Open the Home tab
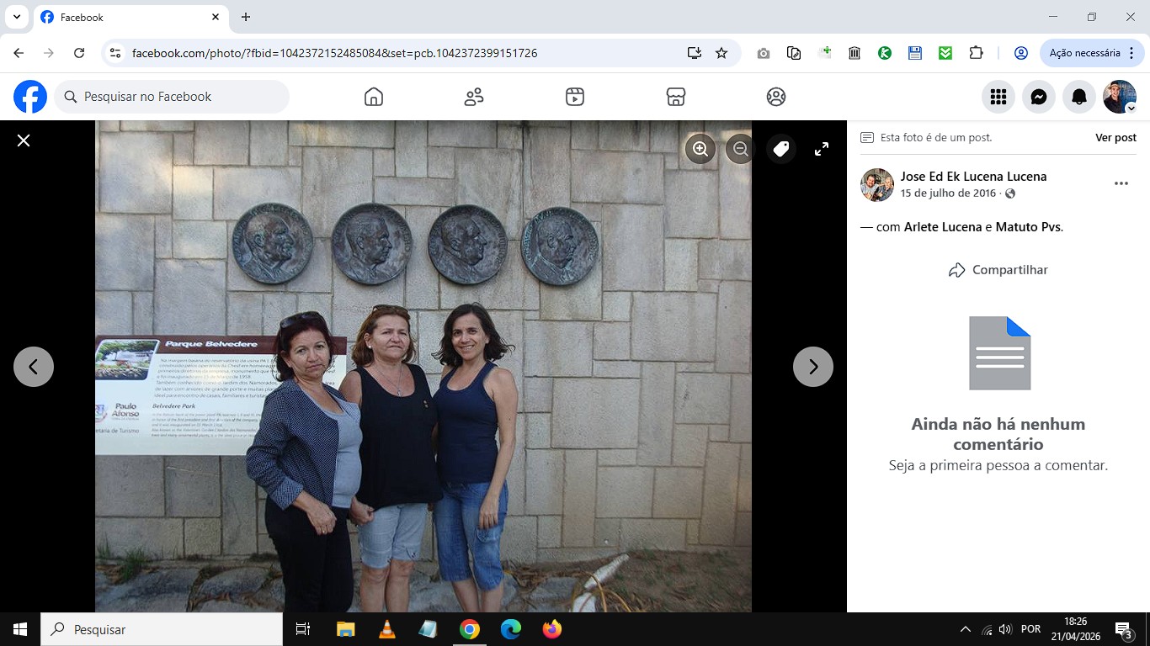This screenshot has width=1150, height=646. pyautogui.click(x=374, y=97)
